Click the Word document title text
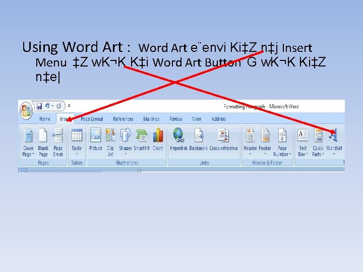 click(261, 106)
